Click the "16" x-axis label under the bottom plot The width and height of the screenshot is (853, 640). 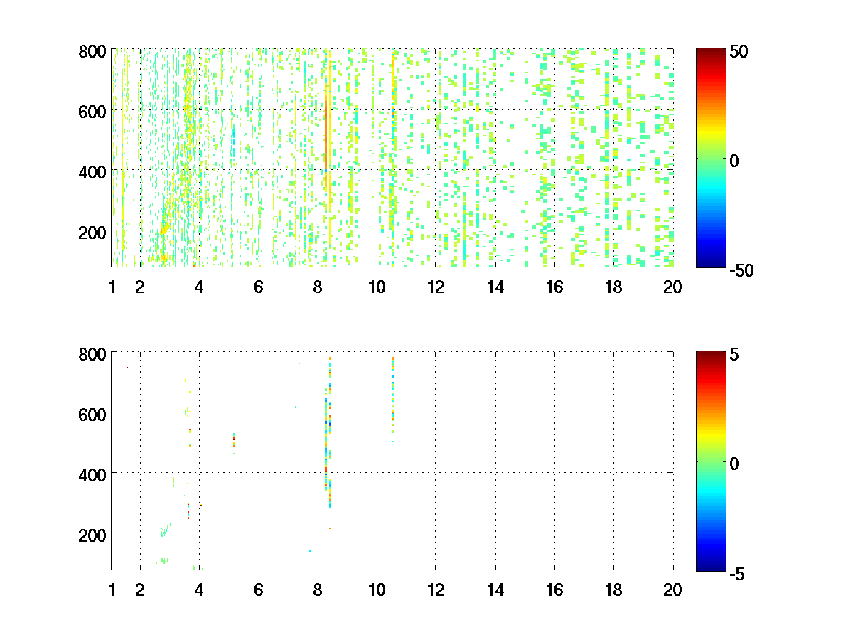[x=554, y=590]
